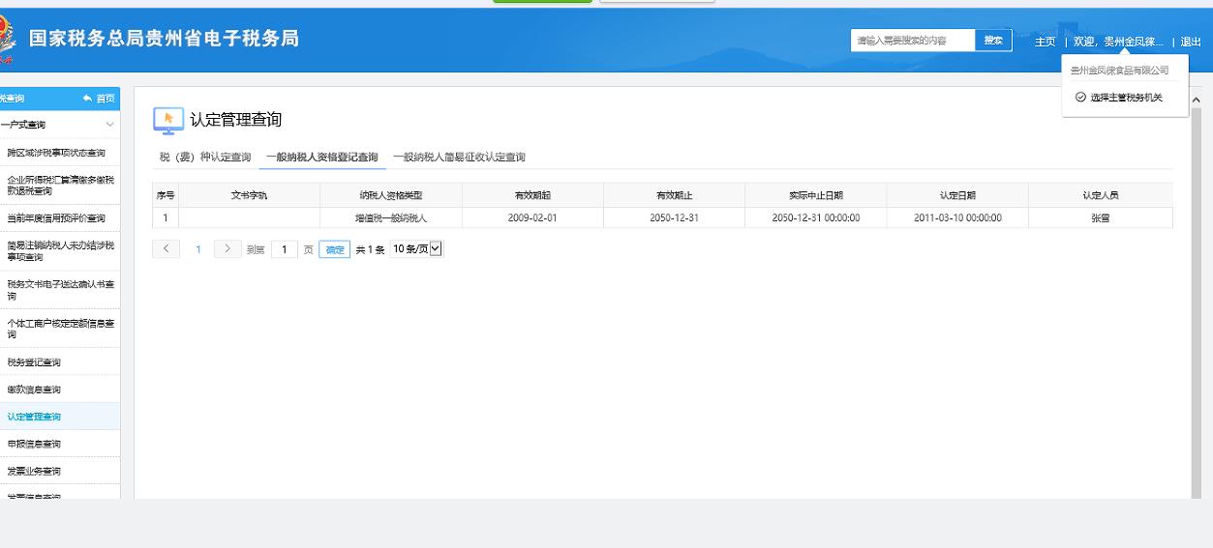
Task: Click the monitor icon beside 认定管理查询 title
Action: click(167, 120)
